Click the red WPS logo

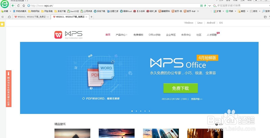58,35
